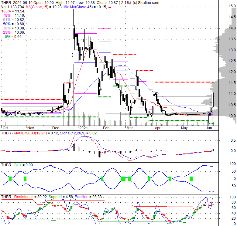Select the 'Mid MA(Close,45) = 10.15' legend
The image size is (237, 226).
pyautogui.click(x=85, y=7)
